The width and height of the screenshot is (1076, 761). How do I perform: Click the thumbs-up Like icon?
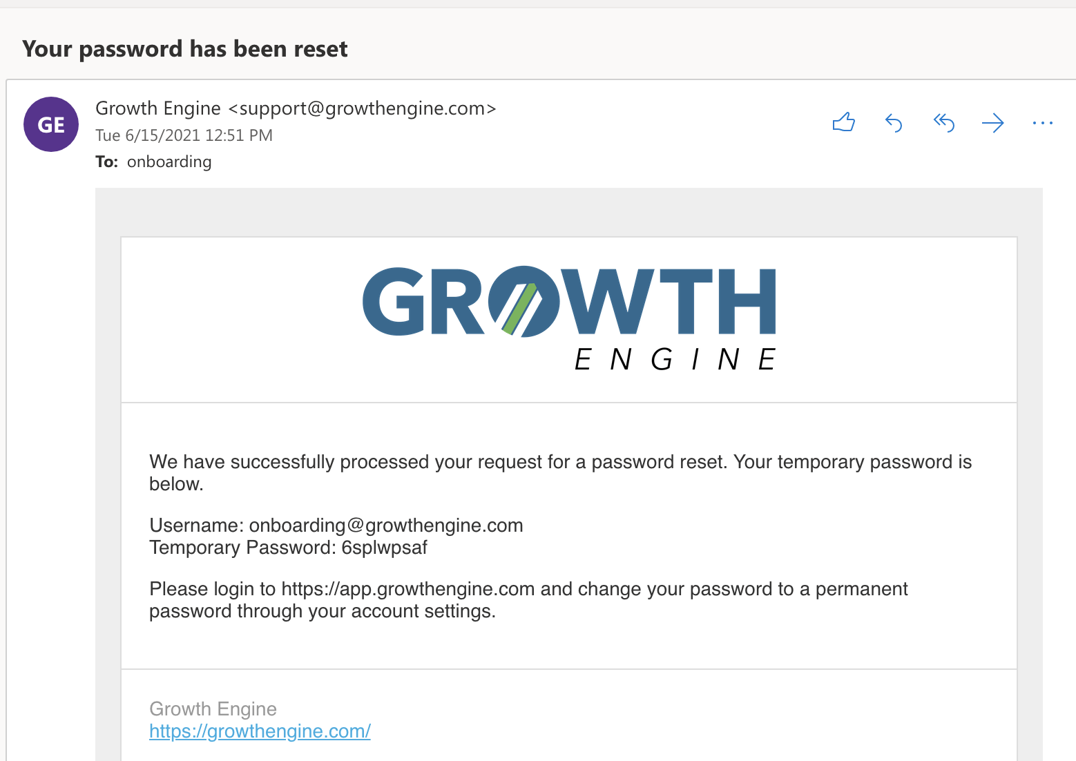click(843, 122)
